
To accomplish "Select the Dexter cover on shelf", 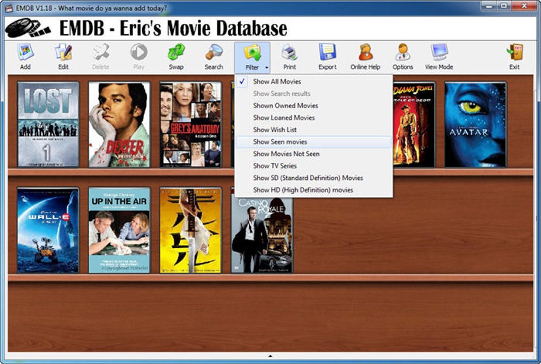I will (119, 125).
